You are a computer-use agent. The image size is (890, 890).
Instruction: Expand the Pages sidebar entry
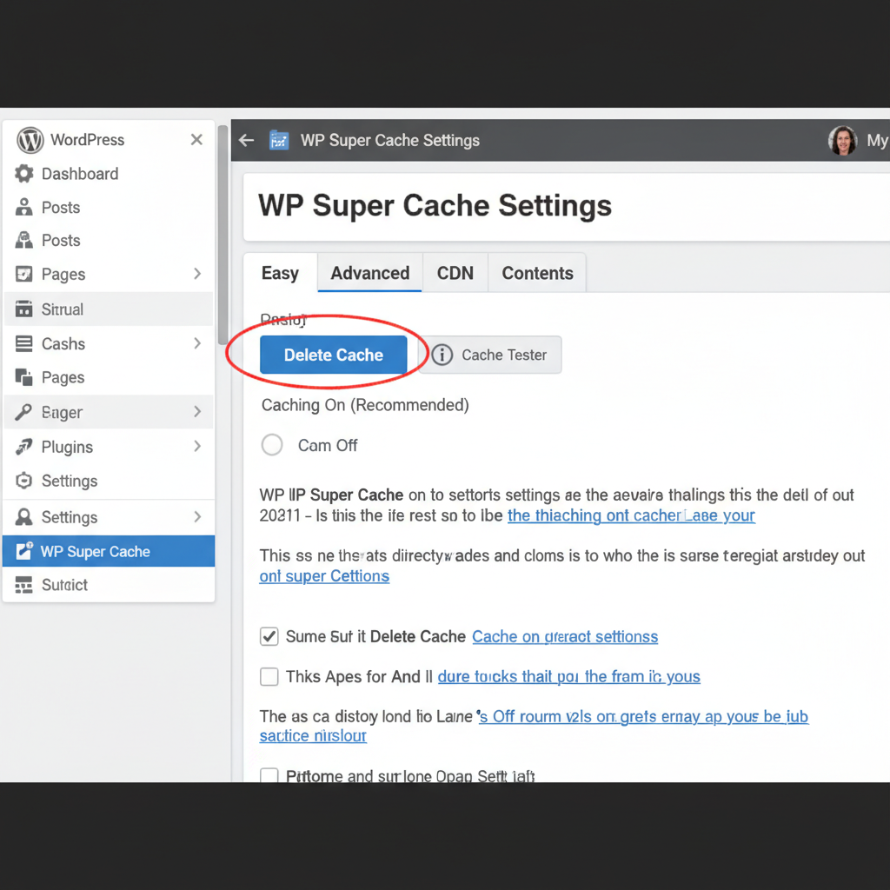pos(197,274)
